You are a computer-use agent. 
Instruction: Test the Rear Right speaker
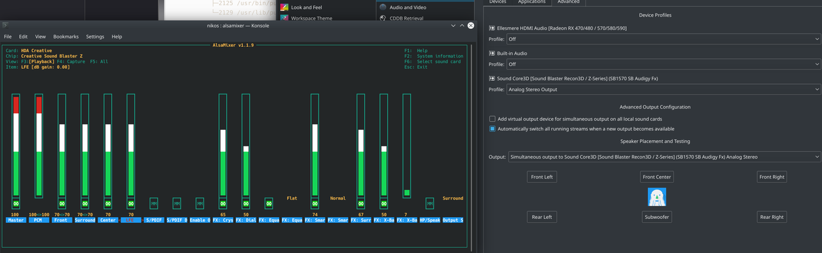[772, 217]
